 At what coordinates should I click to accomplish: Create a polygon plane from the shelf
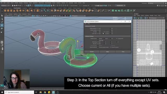coord(20,10)
